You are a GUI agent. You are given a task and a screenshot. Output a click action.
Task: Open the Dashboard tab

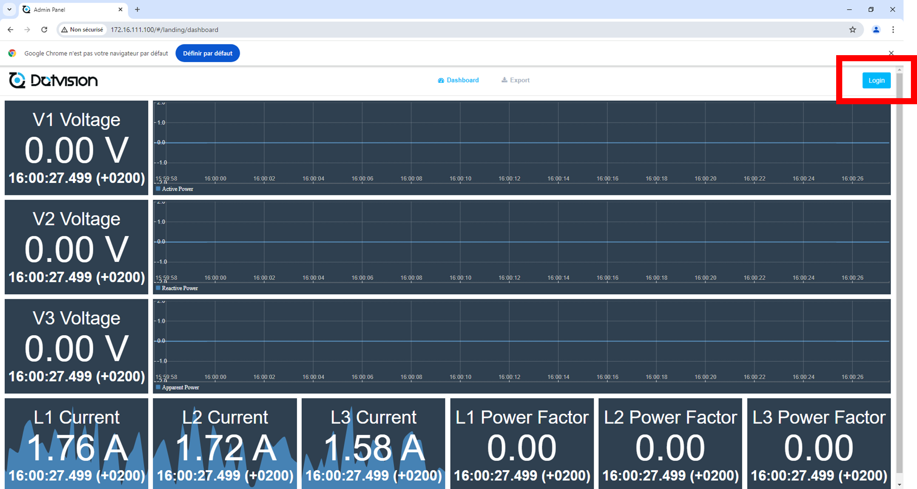pyautogui.click(x=458, y=80)
